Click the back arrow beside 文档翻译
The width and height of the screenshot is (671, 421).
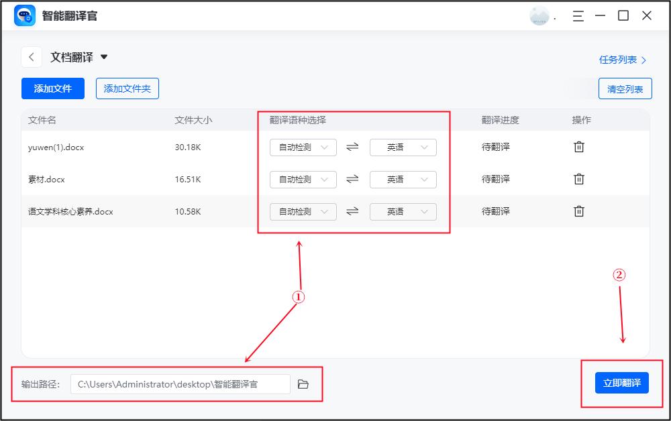(32, 57)
